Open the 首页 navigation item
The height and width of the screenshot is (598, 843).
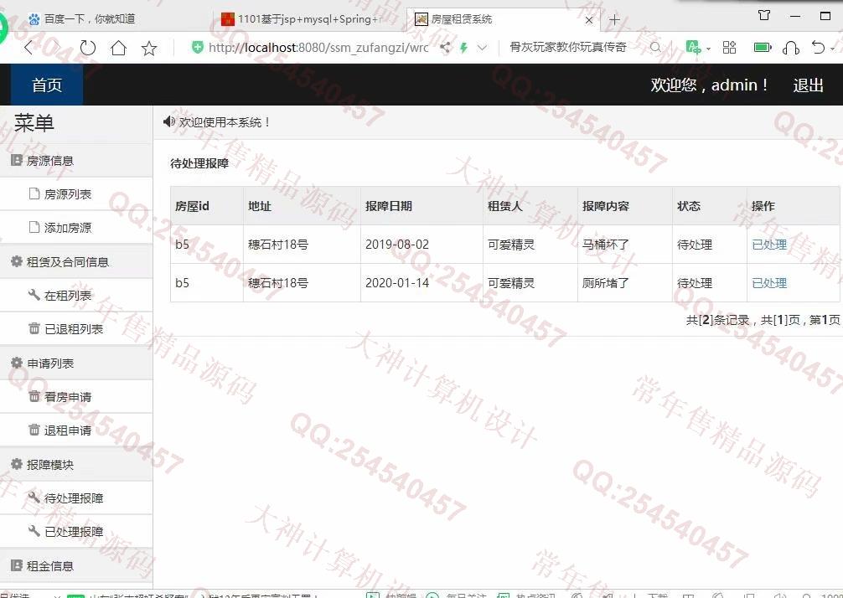pyautogui.click(x=47, y=85)
